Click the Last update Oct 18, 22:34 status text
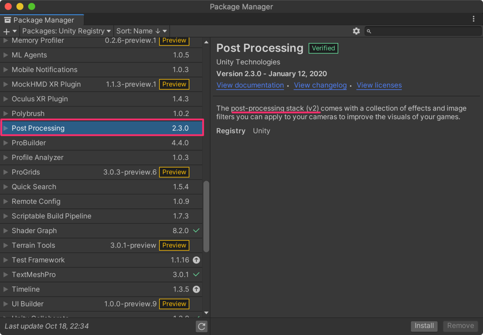This screenshot has height=335, width=483. [47, 326]
